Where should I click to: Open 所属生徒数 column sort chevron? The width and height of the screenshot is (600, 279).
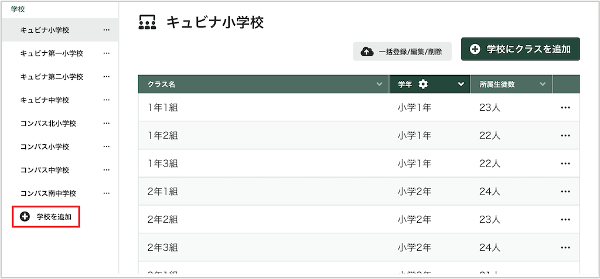click(543, 84)
